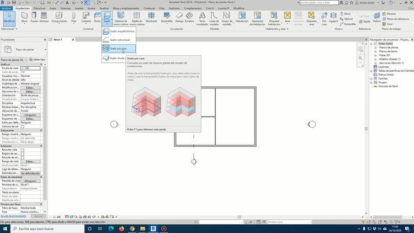Click Editar tipo button
Viewport: 414px width, 233px height.
37,60
